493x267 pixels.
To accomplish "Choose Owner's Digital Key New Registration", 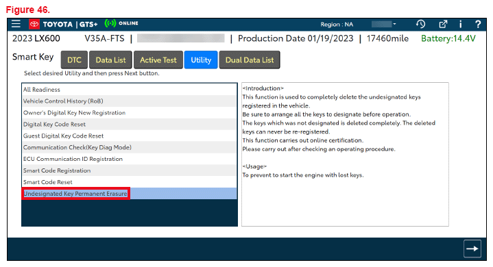I will tap(129, 113).
